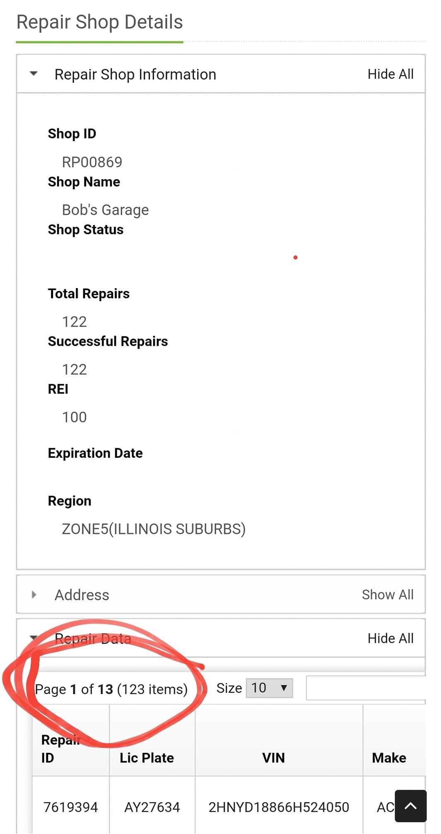Open the page Size dropdown

coord(269,688)
